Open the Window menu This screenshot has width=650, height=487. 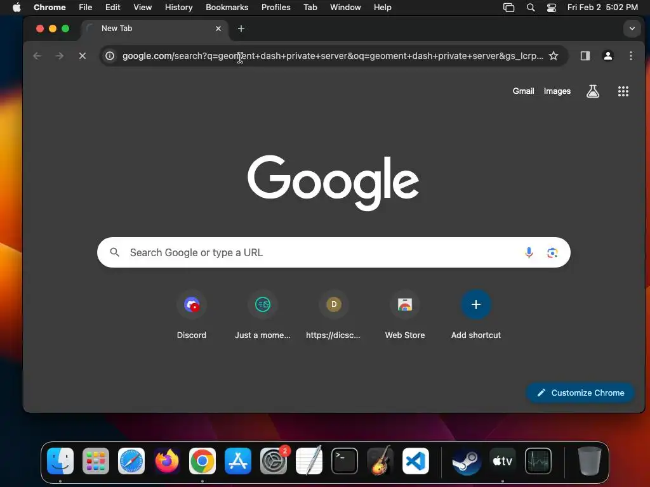pos(345,8)
